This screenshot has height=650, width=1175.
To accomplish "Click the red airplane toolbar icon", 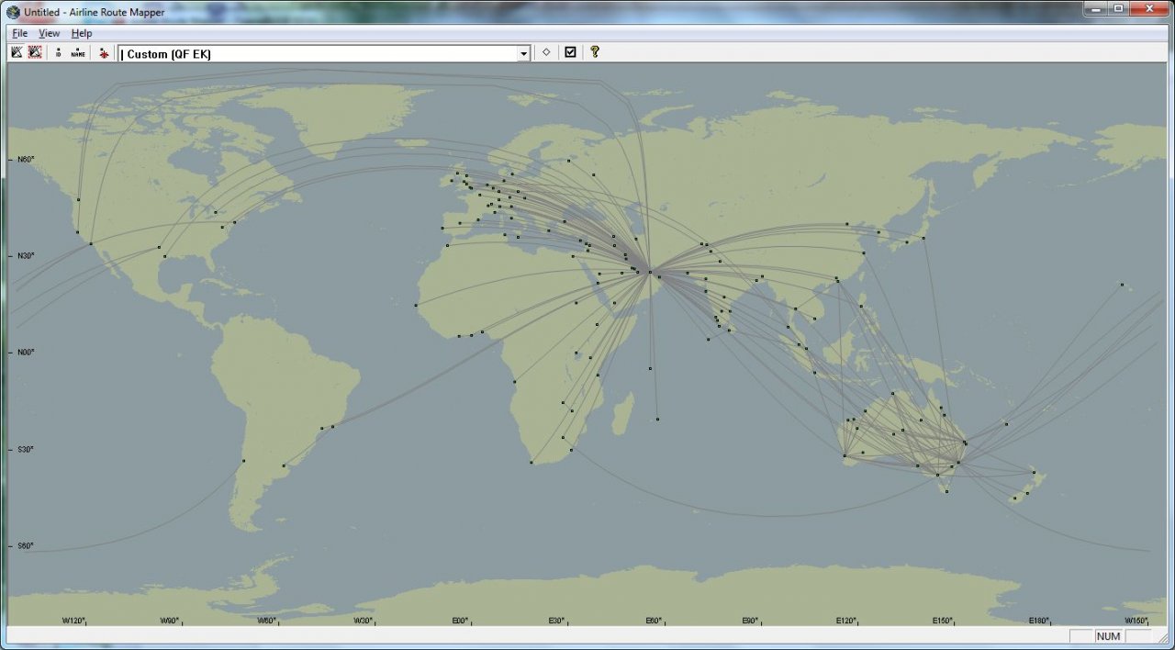I will click(104, 53).
